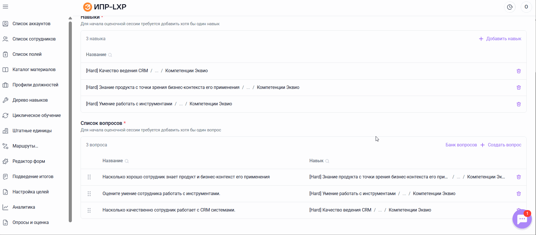Viewport: 536px width, 235px height.
Task: Delete the first question in the list
Action: point(518,177)
